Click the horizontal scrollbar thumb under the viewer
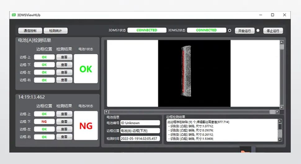The image size is (301, 164). click(x=272, y=112)
